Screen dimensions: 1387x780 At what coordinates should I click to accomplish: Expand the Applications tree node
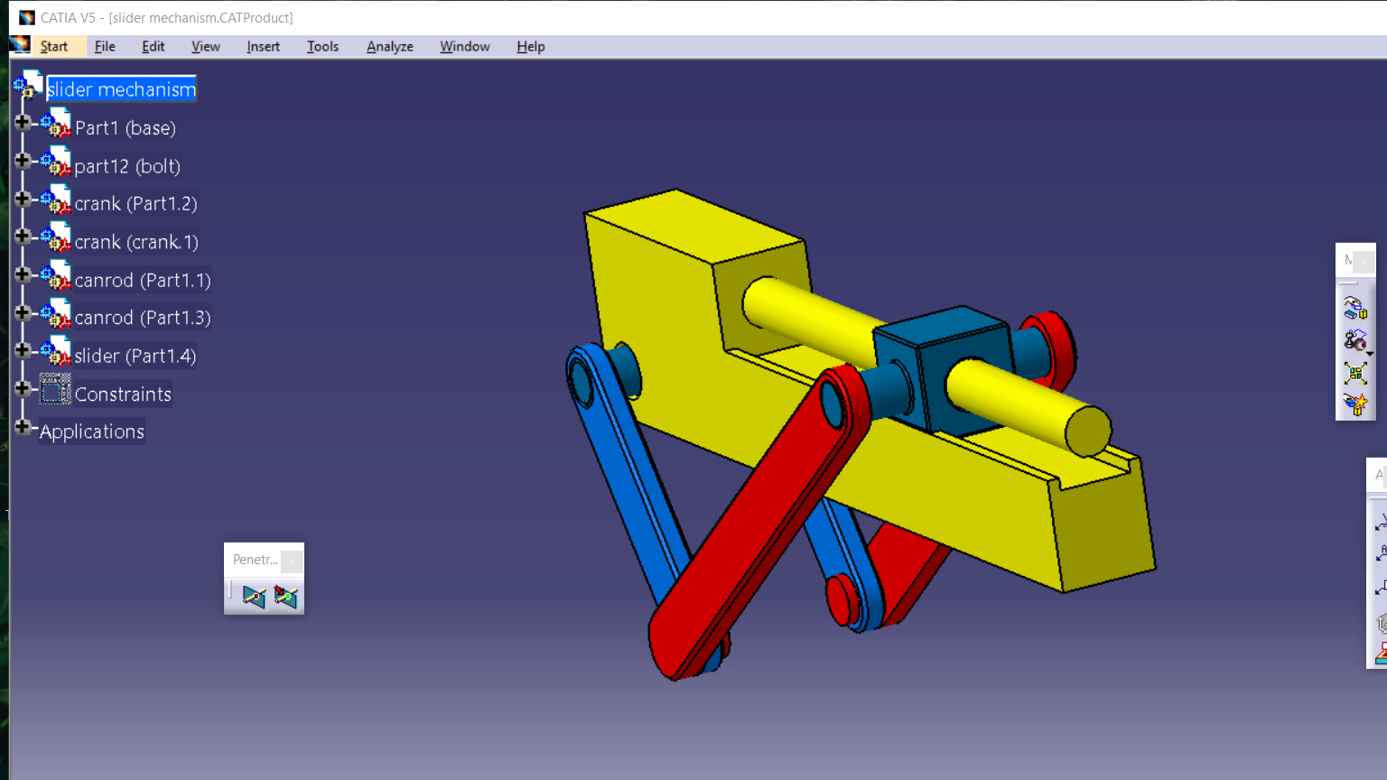(23, 426)
